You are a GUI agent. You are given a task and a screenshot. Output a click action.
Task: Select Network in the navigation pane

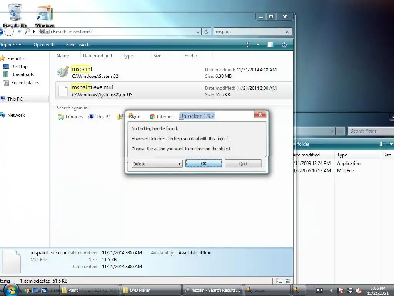(16, 115)
